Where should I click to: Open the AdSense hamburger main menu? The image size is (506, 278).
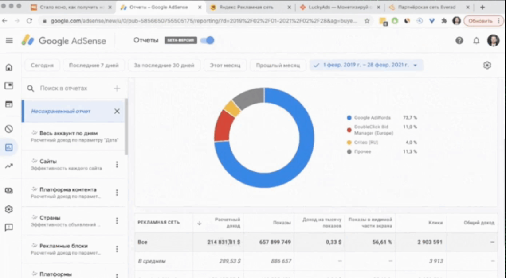click(x=9, y=41)
